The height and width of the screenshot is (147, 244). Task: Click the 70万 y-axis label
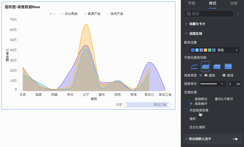point(14,20)
